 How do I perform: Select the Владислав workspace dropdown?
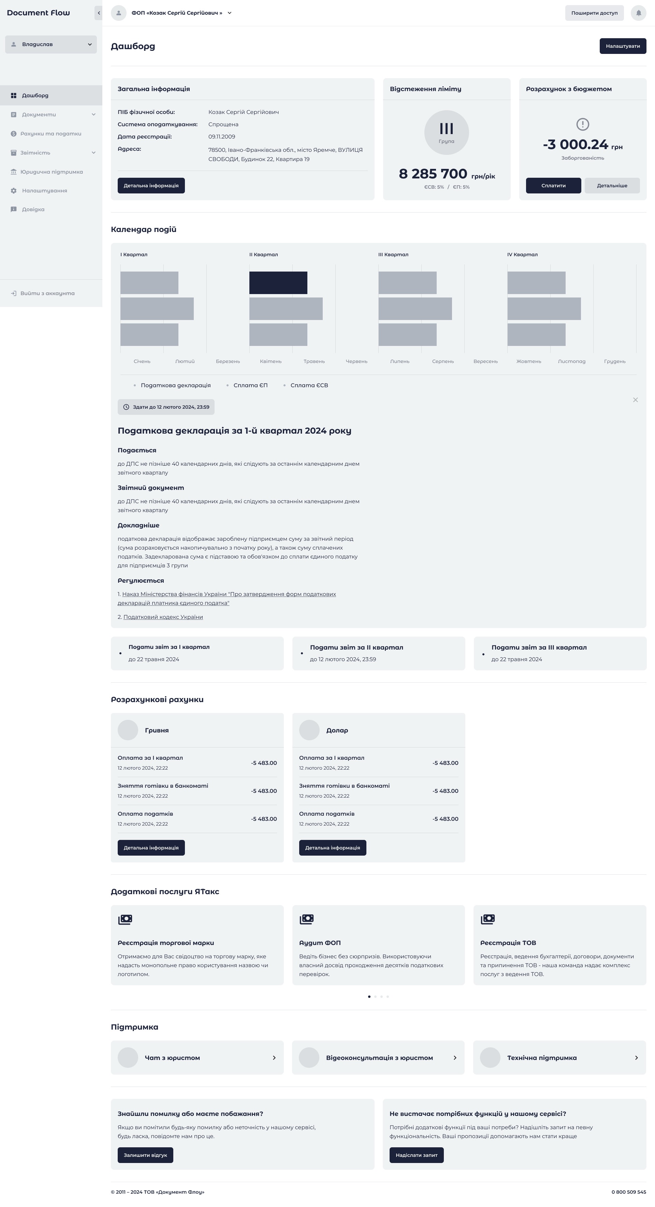tap(51, 44)
